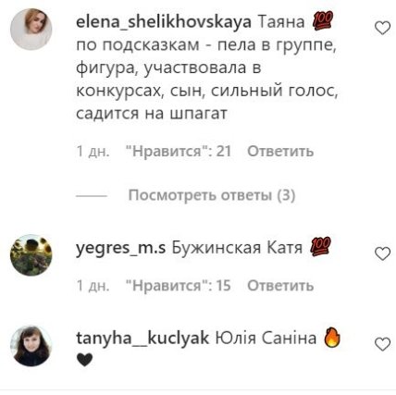Image resolution: width=396 pixels, height=395 pixels.
Task: Click the 1 дн. timestamp of first comment
Action: tap(93, 151)
